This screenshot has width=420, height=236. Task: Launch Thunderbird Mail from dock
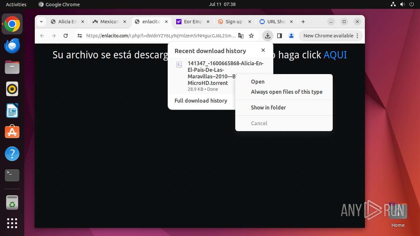(12, 46)
